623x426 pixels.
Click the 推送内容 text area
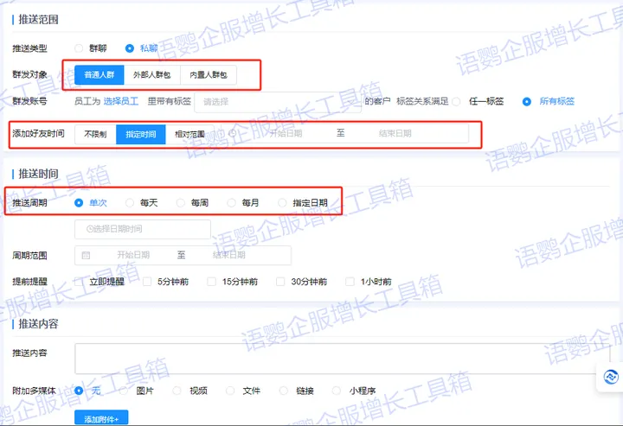click(342, 358)
